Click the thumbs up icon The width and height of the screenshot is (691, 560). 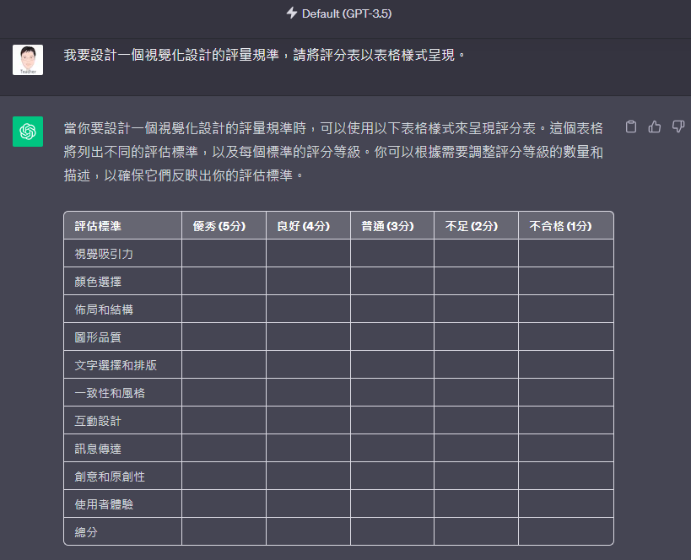click(x=655, y=127)
